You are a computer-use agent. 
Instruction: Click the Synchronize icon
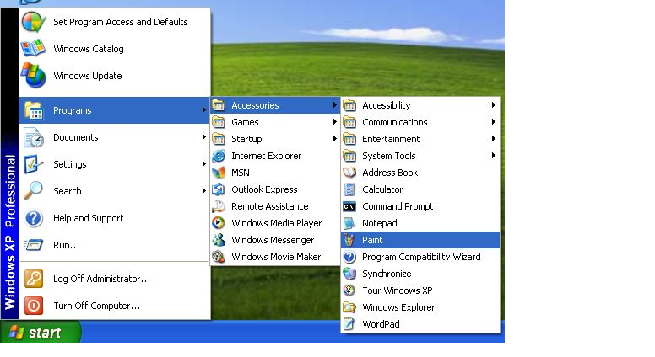tap(349, 274)
